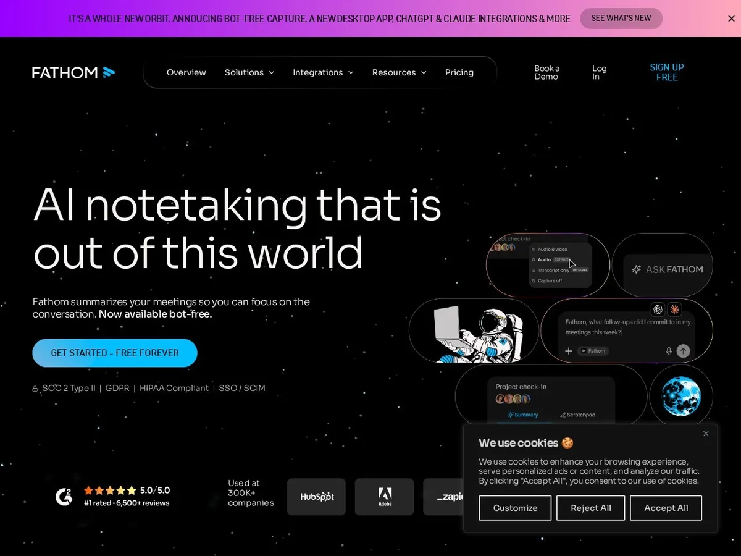Open the Pricing nav item
The height and width of the screenshot is (556, 741).
(x=459, y=72)
